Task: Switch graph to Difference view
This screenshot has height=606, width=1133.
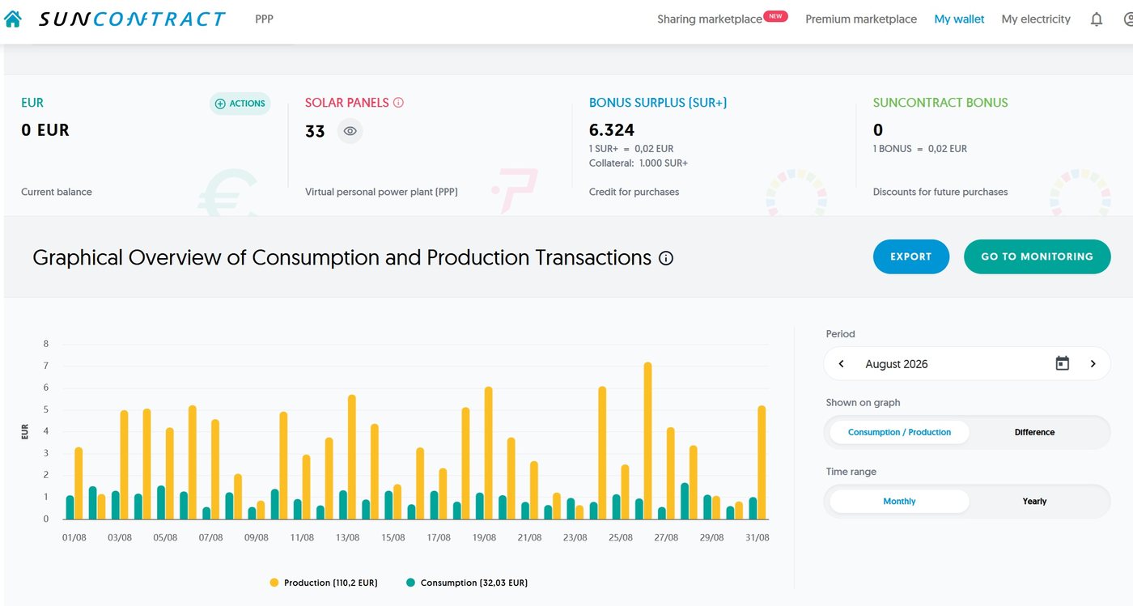Action: 1034,432
